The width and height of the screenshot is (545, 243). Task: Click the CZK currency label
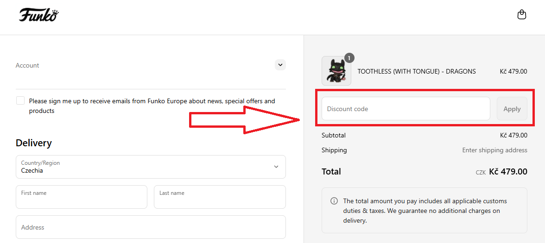coord(481,172)
